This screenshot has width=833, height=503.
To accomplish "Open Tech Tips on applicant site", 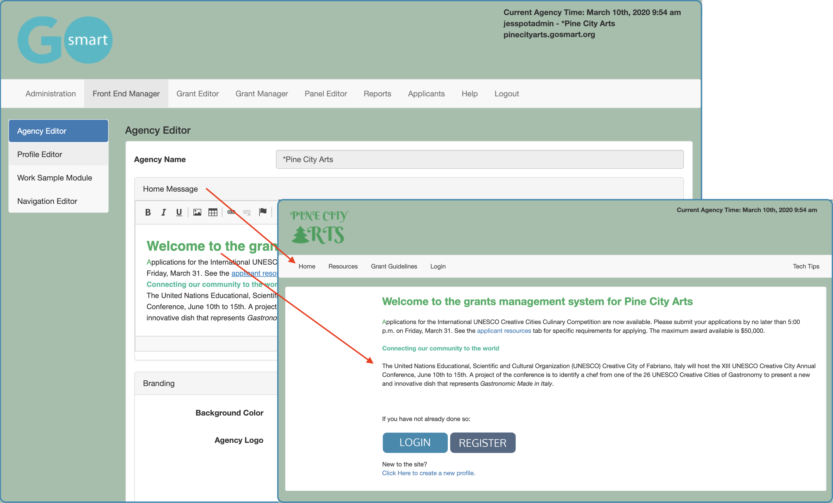I will pos(806,266).
